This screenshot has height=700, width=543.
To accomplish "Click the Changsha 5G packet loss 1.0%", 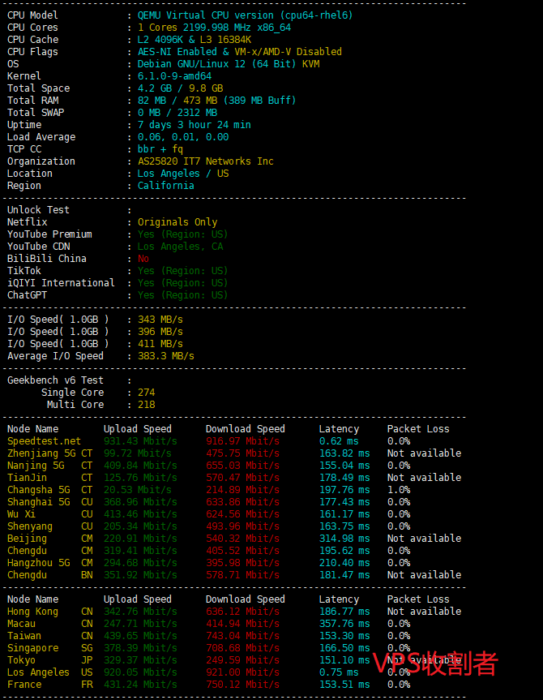I will (x=398, y=490).
